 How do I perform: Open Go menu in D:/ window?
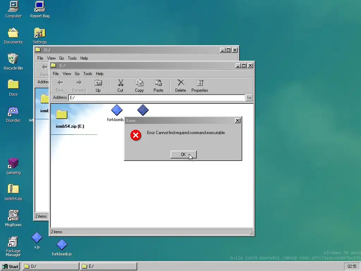62,58
